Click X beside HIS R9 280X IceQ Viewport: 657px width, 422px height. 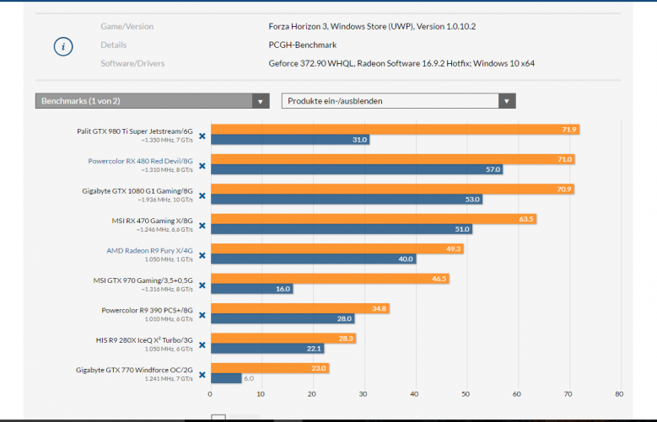[x=202, y=344]
